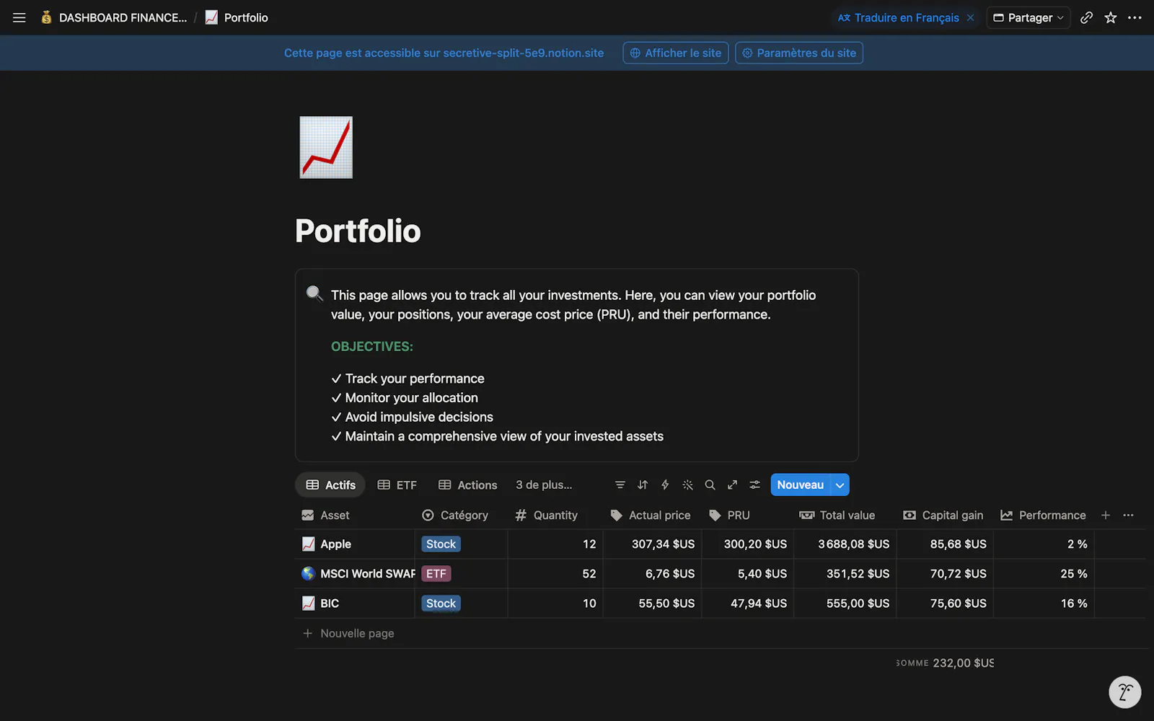Select PRU cell 5,40 $US
The height and width of the screenshot is (721, 1154).
[746, 574]
